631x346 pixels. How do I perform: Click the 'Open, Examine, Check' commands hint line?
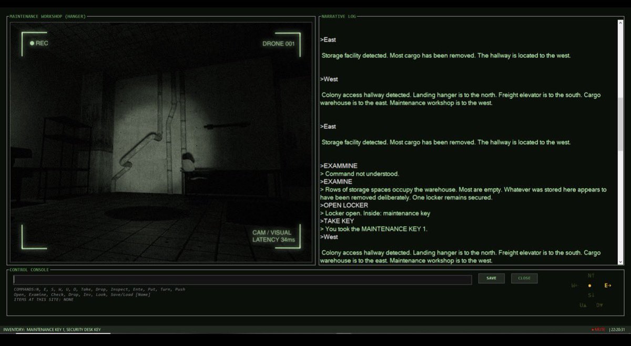(82, 294)
